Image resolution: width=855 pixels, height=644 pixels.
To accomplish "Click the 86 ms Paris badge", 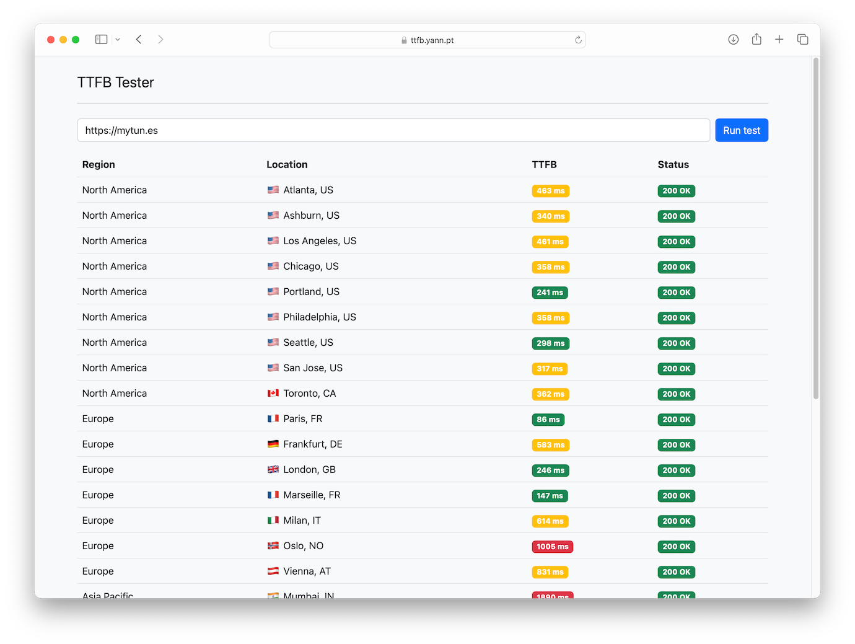I will (548, 420).
